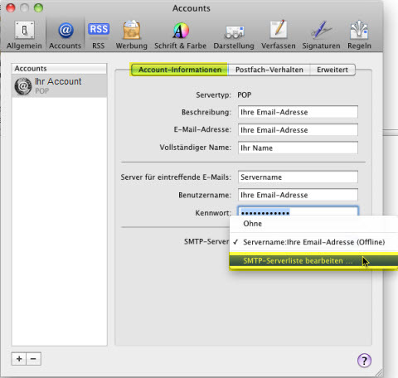The width and height of the screenshot is (398, 378).
Task: Open the Darstellung preferences pane
Action: tap(234, 35)
